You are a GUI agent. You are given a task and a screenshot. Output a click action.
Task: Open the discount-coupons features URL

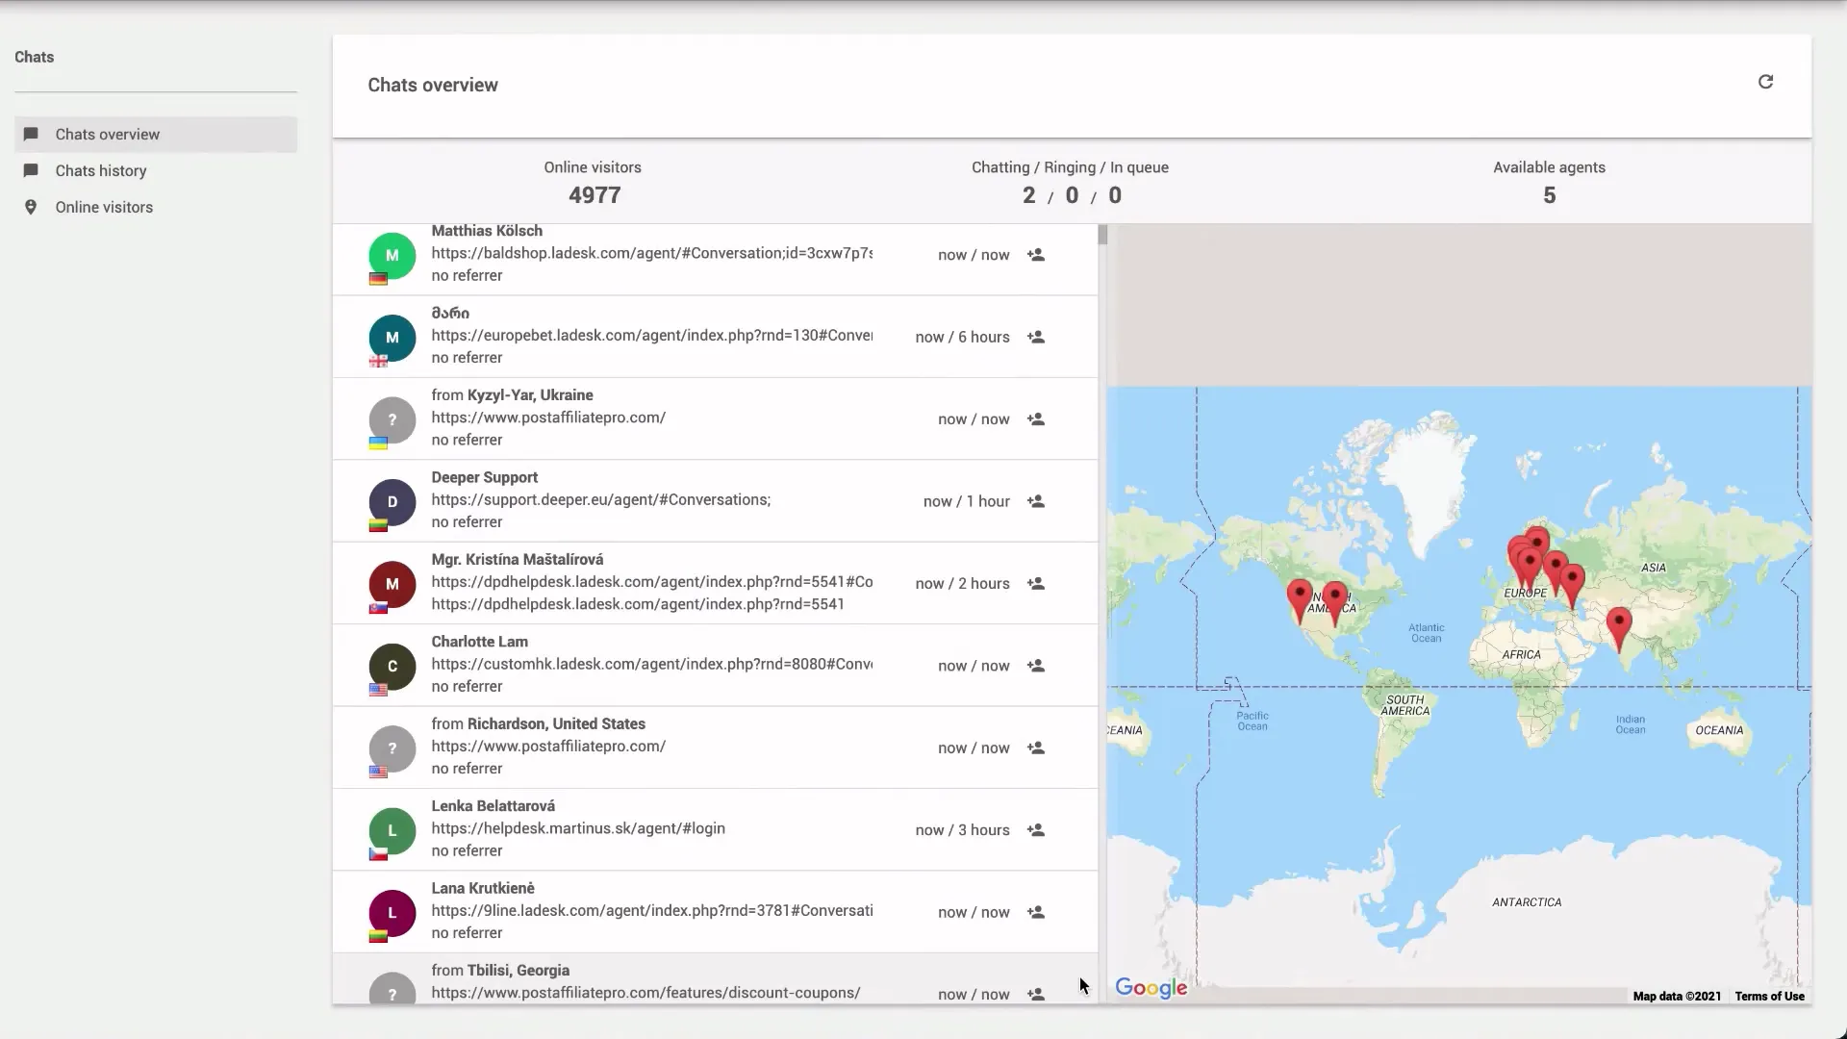(x=645, y=993)
